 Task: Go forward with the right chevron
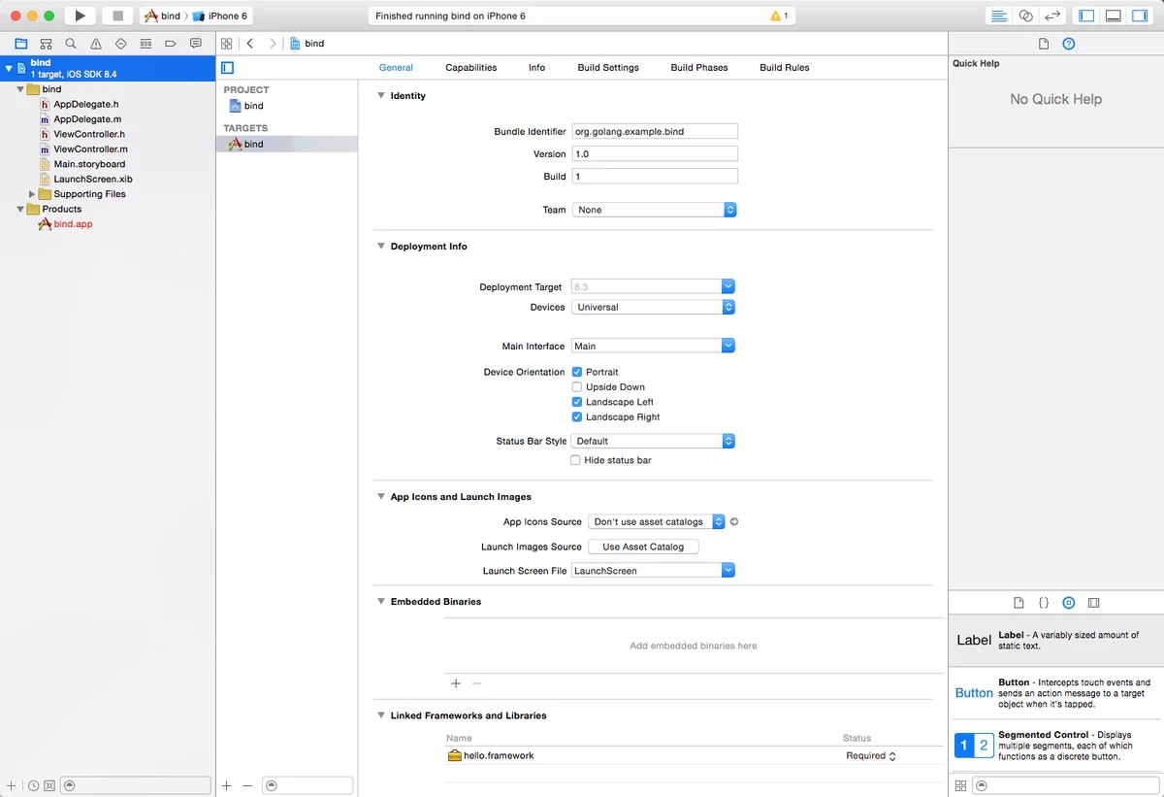click(x=273, y=44)
